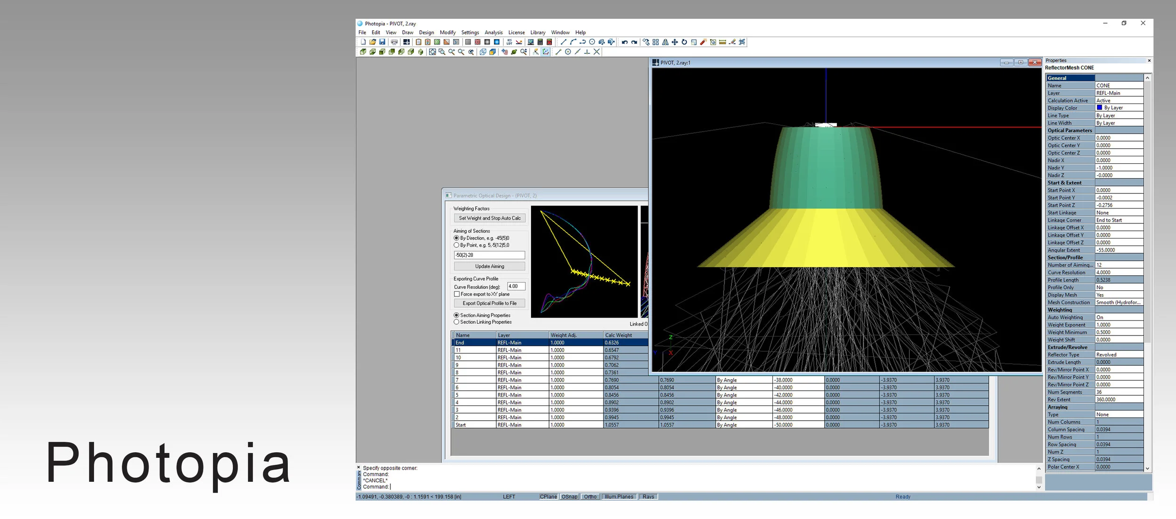This screenshot has width=1176, height=519.
Task: Select the straight Line draw tool
Action: tap(564, 42)
